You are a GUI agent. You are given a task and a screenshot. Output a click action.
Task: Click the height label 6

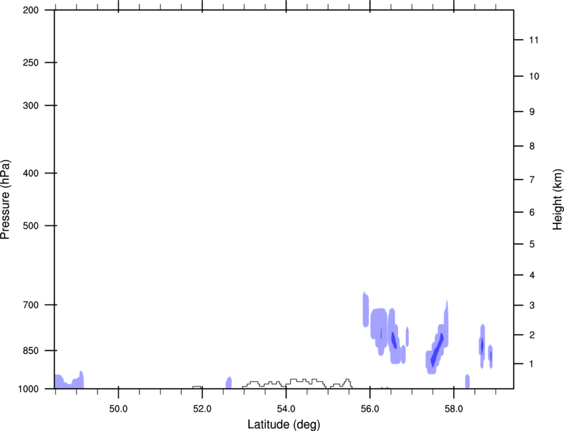532,212
